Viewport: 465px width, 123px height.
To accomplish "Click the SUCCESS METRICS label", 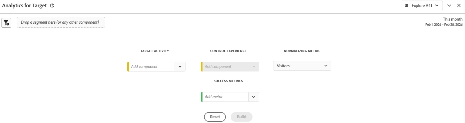I will pyautogui.click(x=228, y=81).
